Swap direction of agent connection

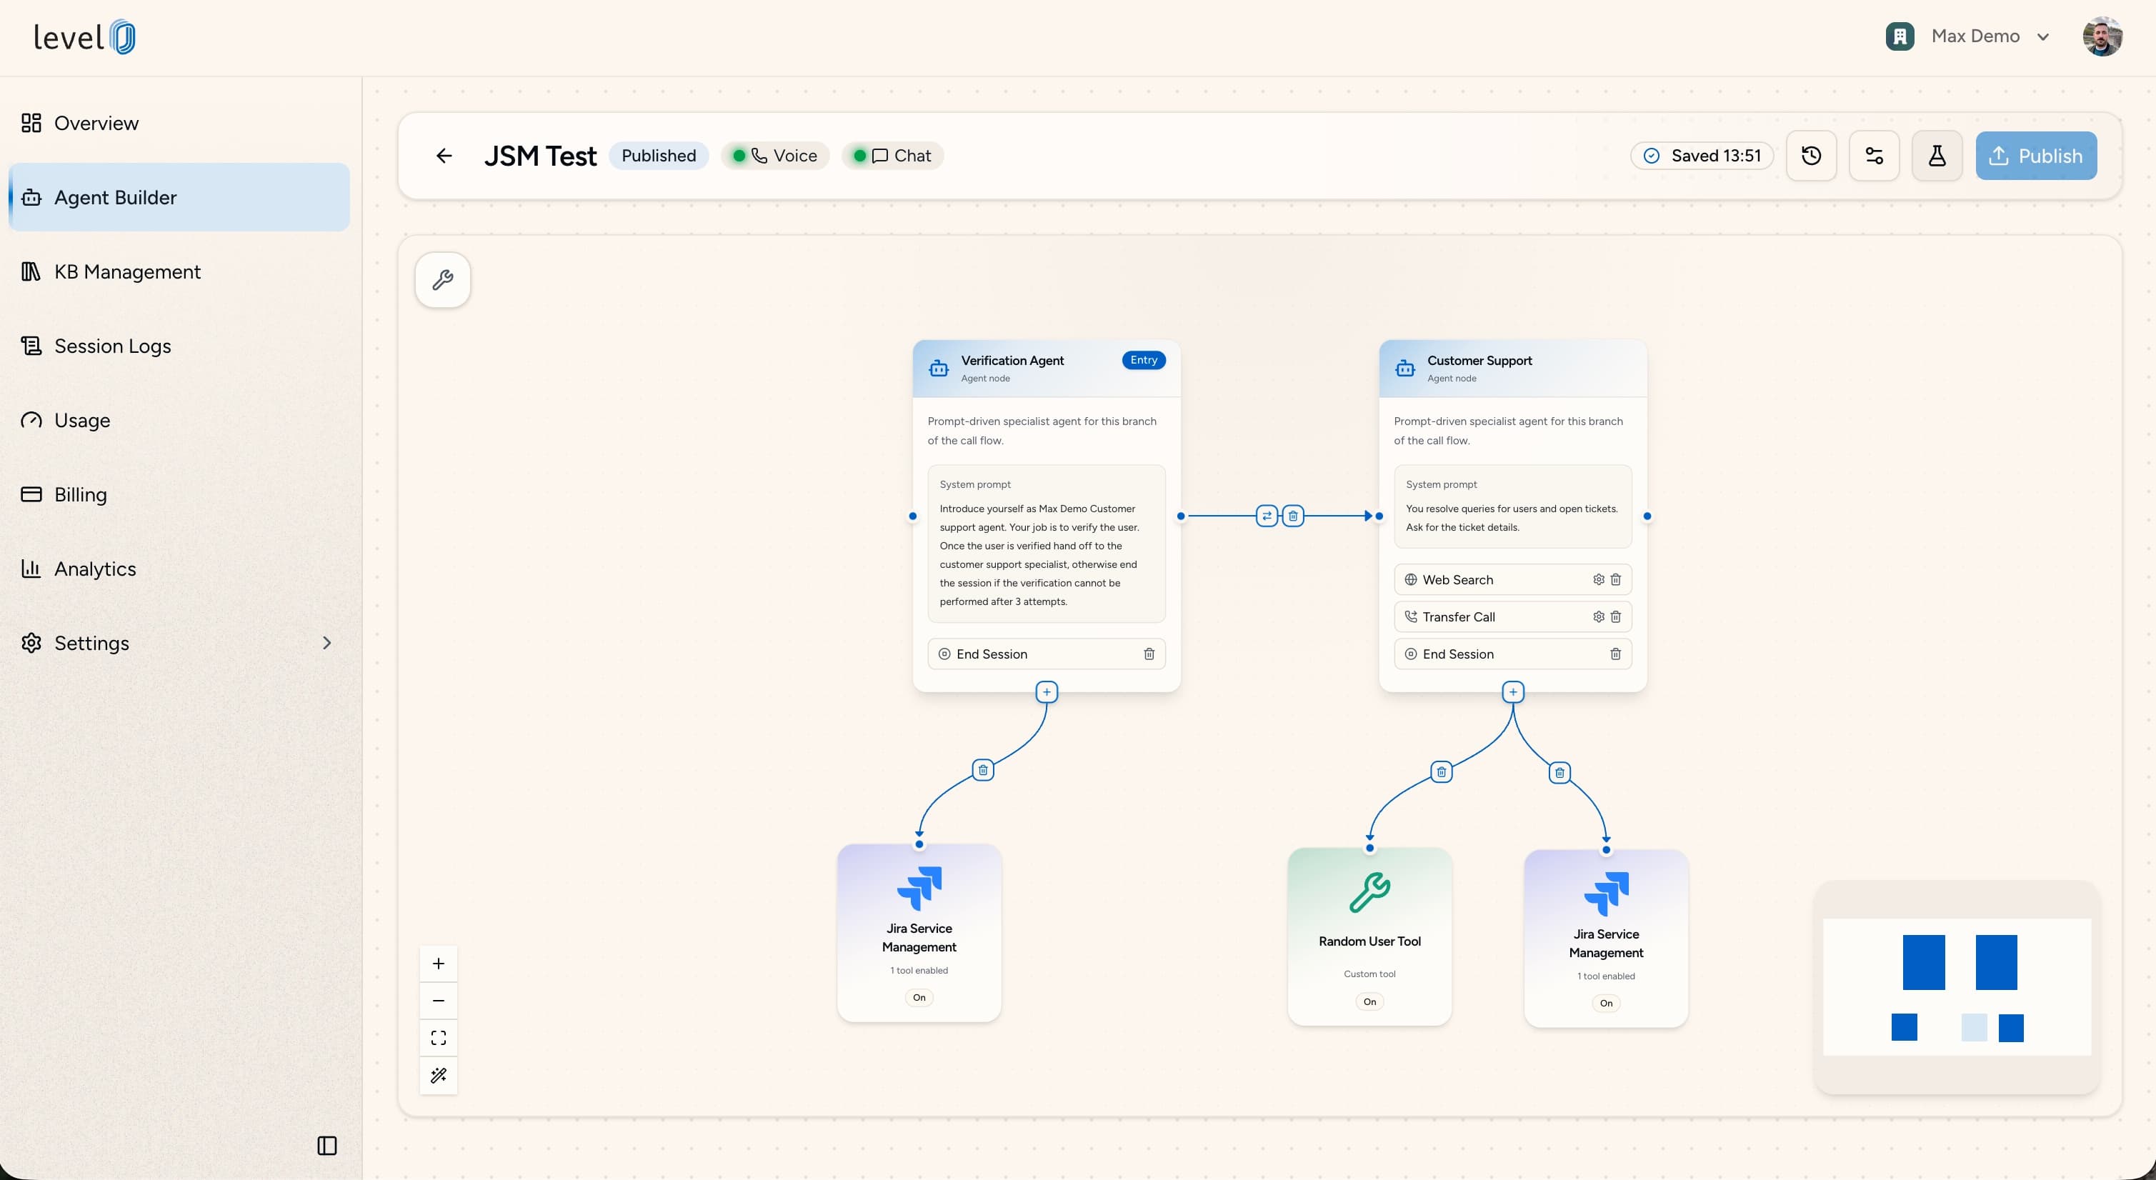(1267, 516)
